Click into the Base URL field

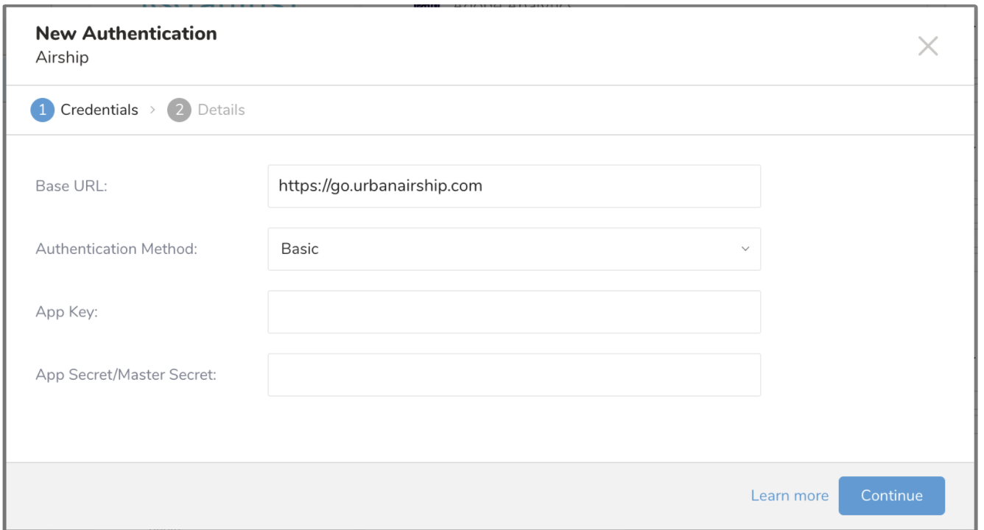[513, 186]
